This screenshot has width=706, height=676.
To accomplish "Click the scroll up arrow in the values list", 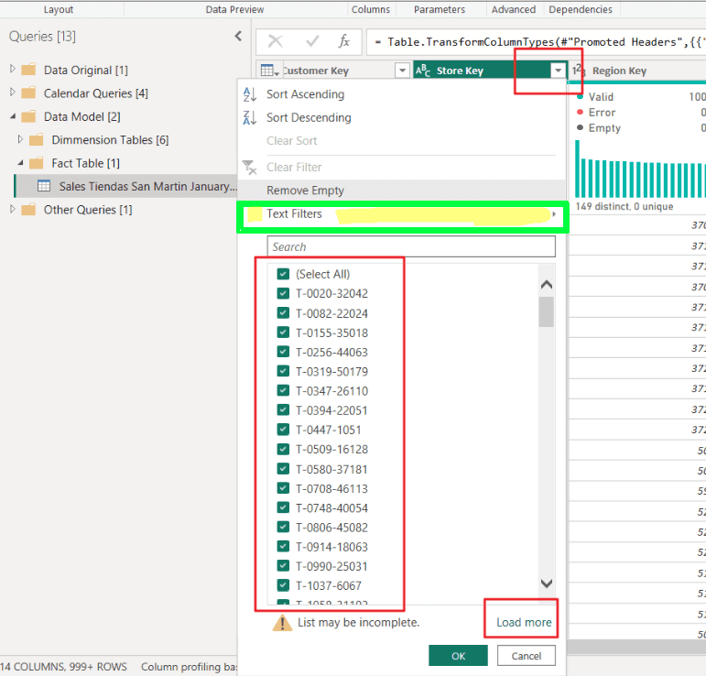I will click(x=546, y=285).
